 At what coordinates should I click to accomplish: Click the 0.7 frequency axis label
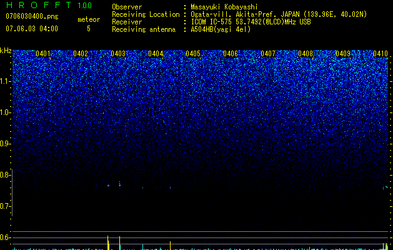pyautogui.click(x=6, y=206)
